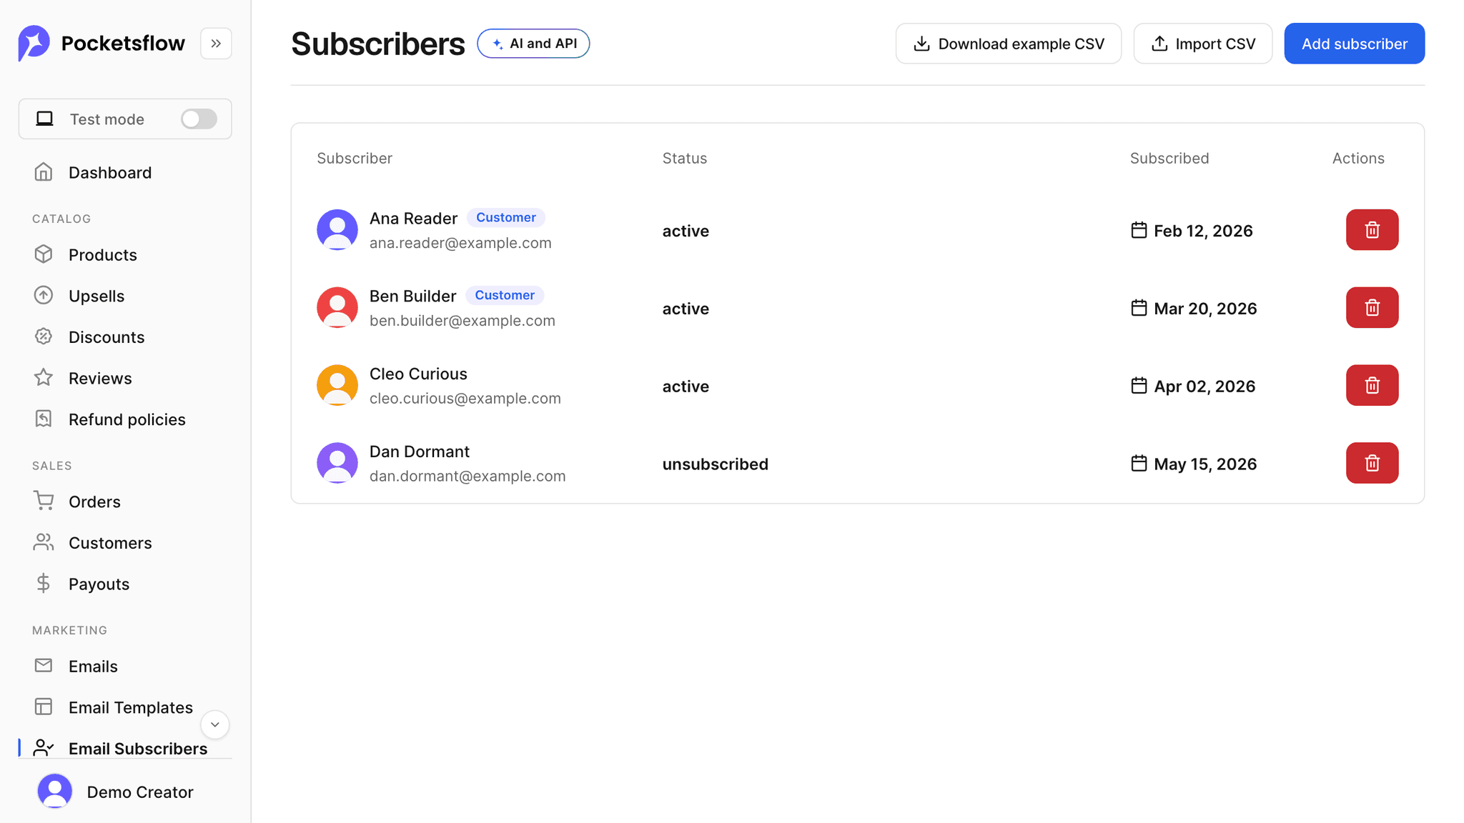Click Ana Reader's avatar
The width and height of the screenshot is (1464, 823).
coord(337,230)
